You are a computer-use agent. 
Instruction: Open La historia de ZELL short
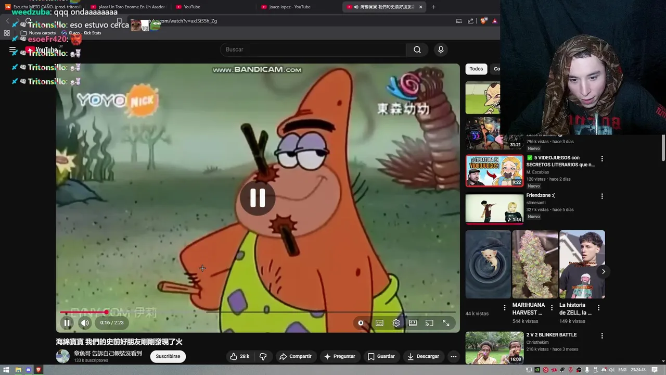582,264
